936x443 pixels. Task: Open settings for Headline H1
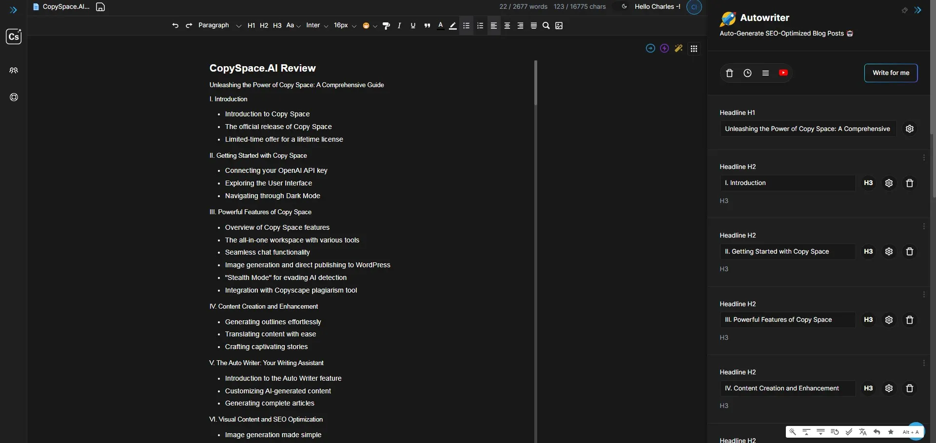pos(910,129)
